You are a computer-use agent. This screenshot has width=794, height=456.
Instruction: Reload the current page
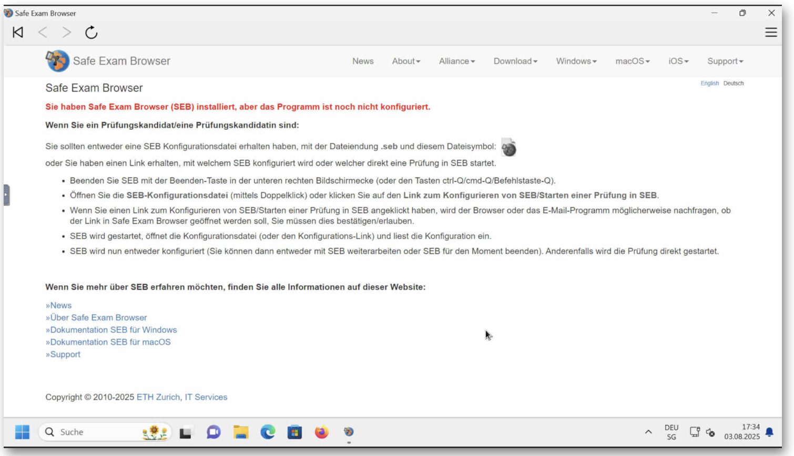(91, 33)
